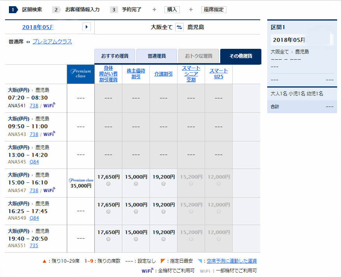Open the その他運賃 tab

pyautogui.click(x=240, y=56)
